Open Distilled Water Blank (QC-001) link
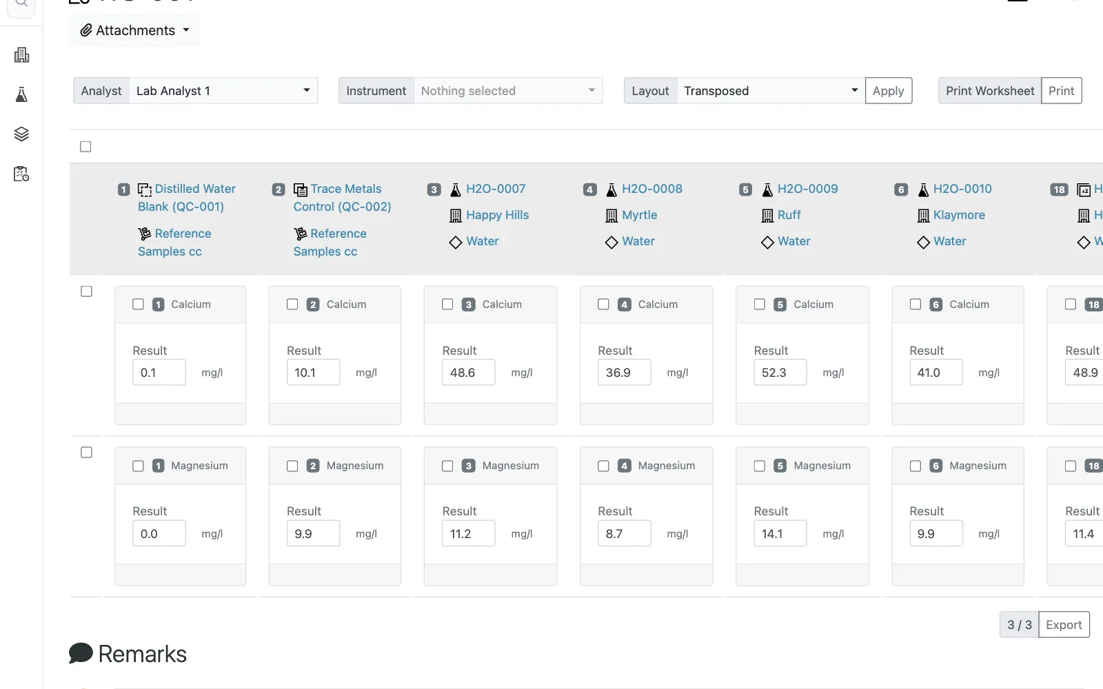 coord(186,198)
